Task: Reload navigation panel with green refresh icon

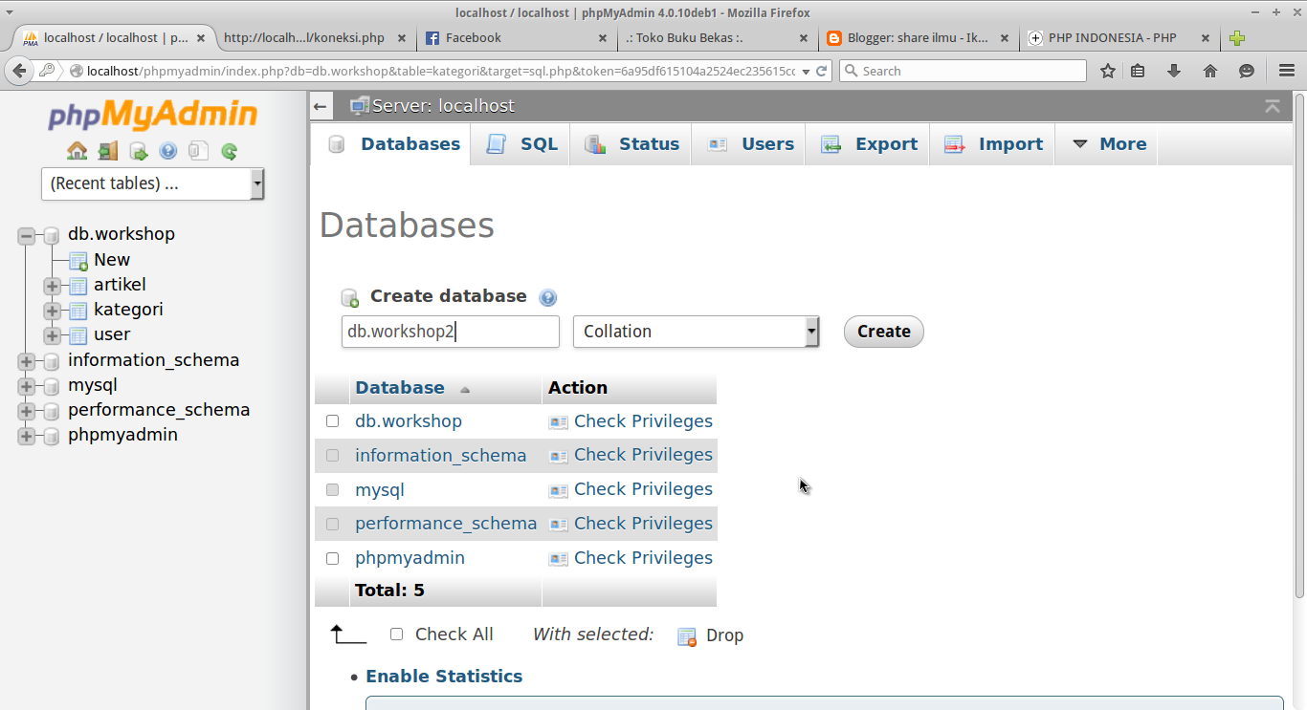Action: click(229, 151)
